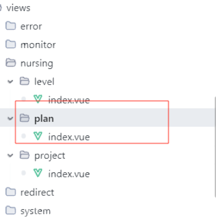The image size is (216, 217).
Task: Collapse the plan folder chevron
Action: tap(10, 119)
